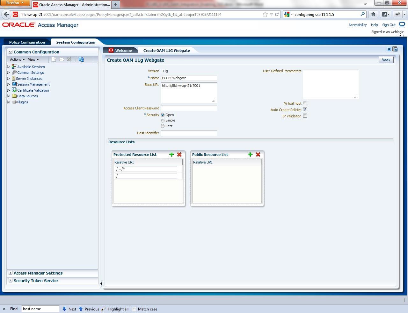Close the current tab icon in panel
Image resolution: width=408 pixels, height=313 pixels.
coord(389,49)
